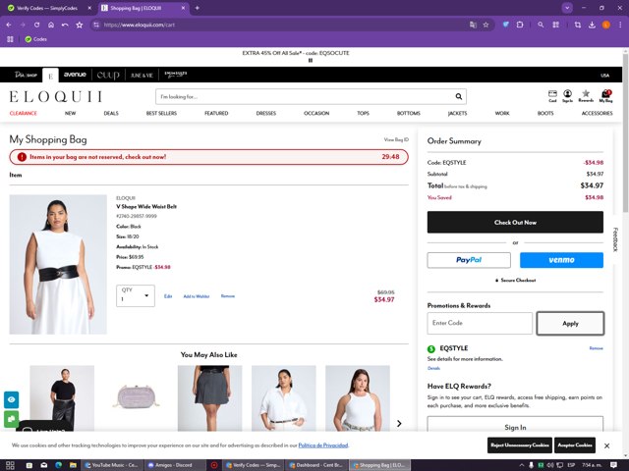Screen dimensions: 629x471
Task: Click the Apply promo code button
Action: pos(570,323)
